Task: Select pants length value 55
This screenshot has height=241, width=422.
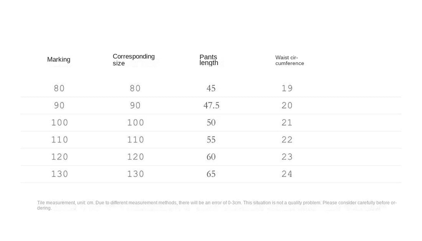Action: coord(211,140)
